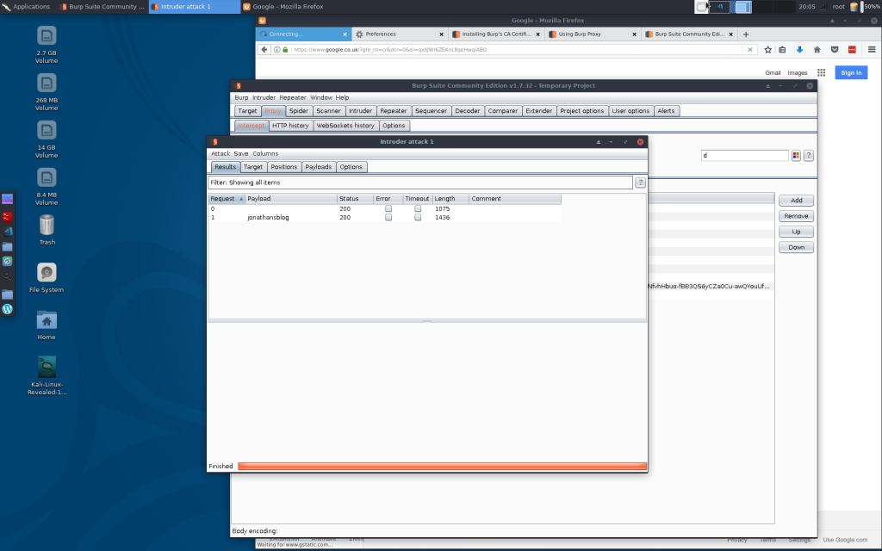The height and width of the screenshot is (551, 882).
Task: Open Google apps grid icon
Action: [821, 73]
